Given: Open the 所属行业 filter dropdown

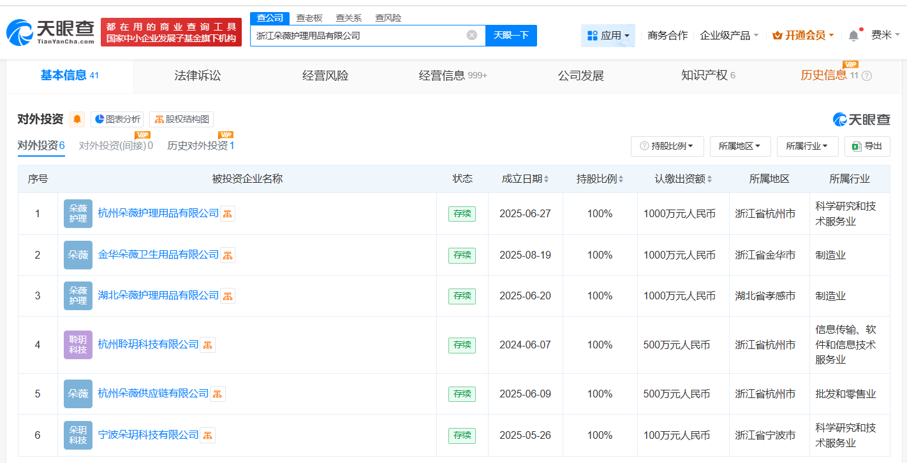Looking at the screenshot, I should click(x=807, y=146).
